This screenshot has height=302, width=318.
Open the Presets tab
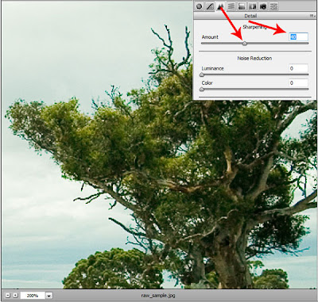[273, 6]
